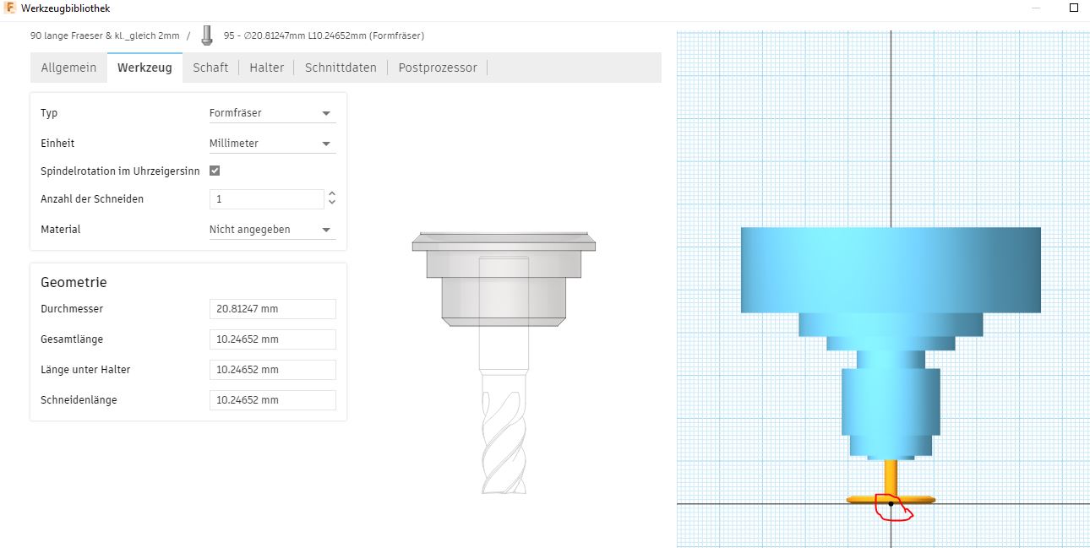
Task: Click the Material label
Action: coord(61,230)
